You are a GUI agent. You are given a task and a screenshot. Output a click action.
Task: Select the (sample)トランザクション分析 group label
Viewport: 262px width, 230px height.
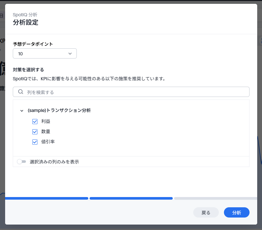tap(59, 110)
